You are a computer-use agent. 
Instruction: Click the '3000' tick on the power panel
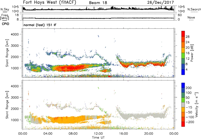[15, 46]
